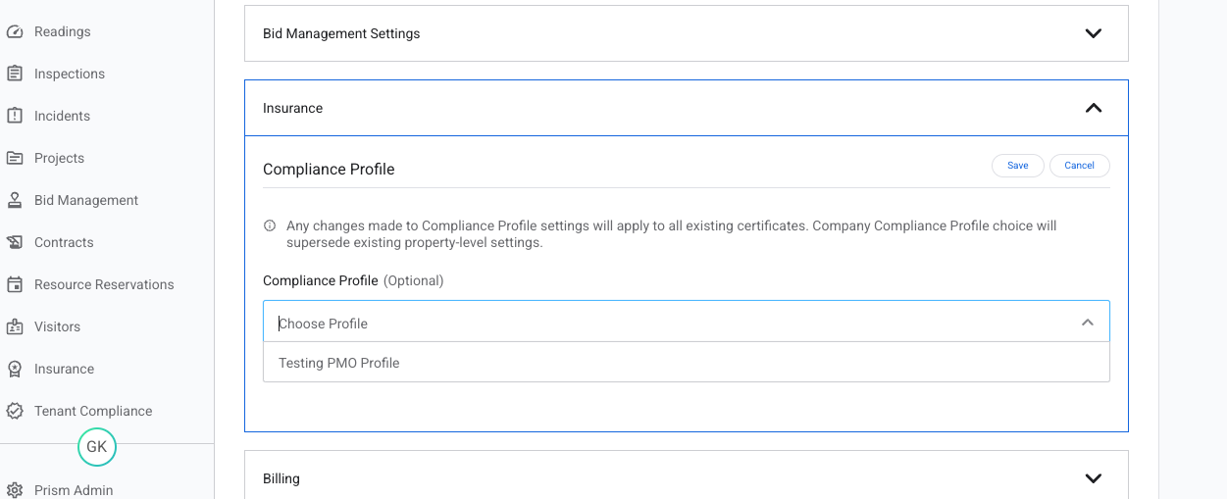Click the Prism Admin gear icon
Screen dimensions: 1227x499
(x=15, y=490)
